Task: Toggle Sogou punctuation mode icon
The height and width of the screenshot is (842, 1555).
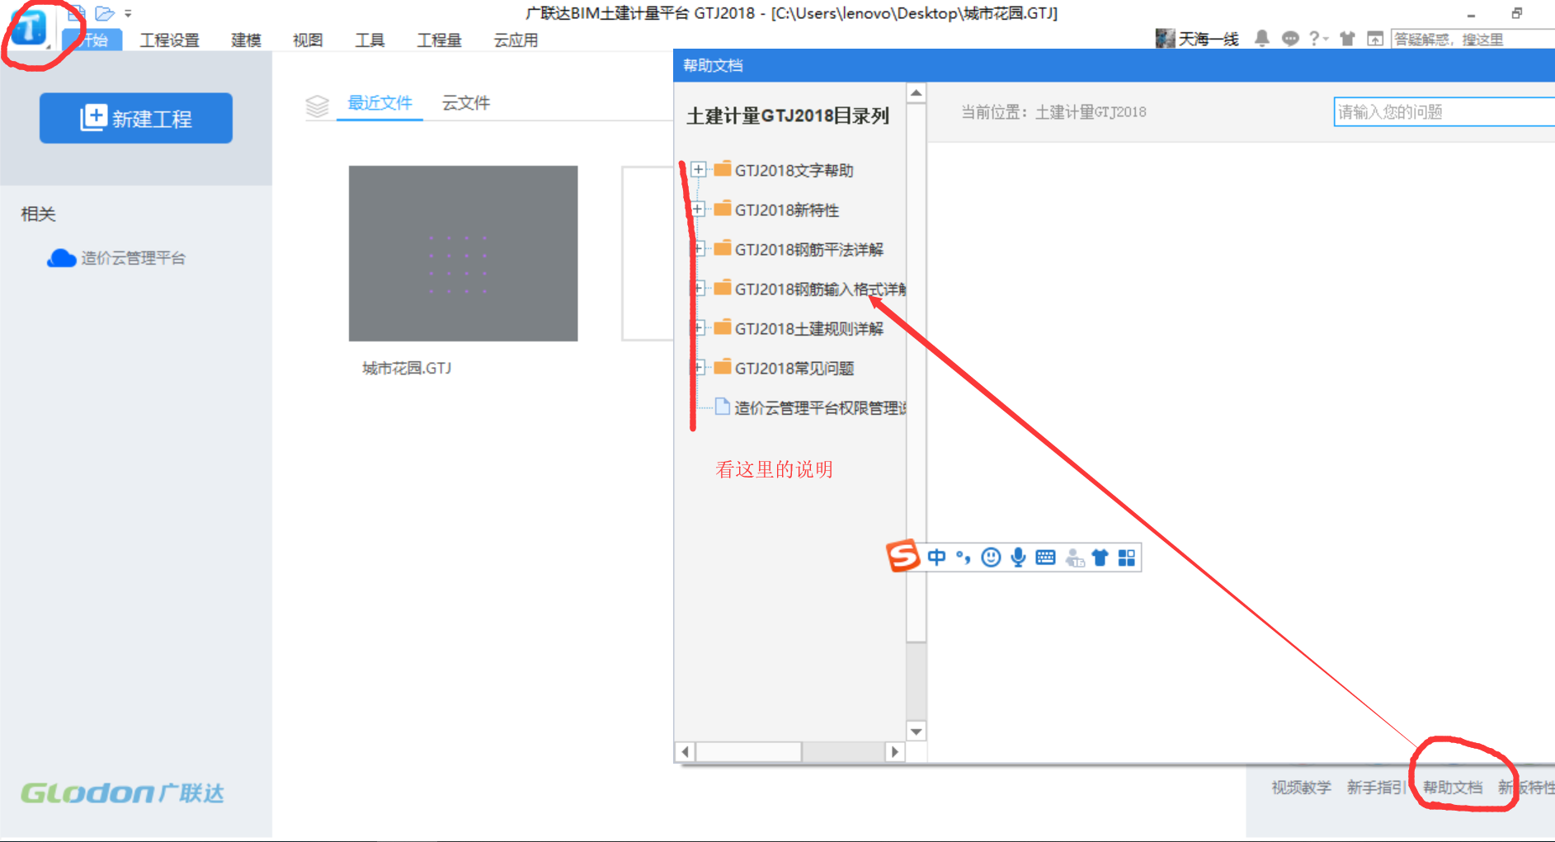Action: pos(964,557)
